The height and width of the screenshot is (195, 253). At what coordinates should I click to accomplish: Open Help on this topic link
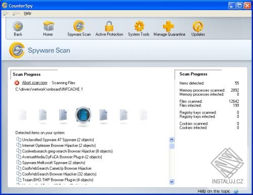tap(214, 191)
